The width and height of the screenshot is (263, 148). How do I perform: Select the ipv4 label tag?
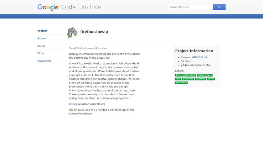209,75
